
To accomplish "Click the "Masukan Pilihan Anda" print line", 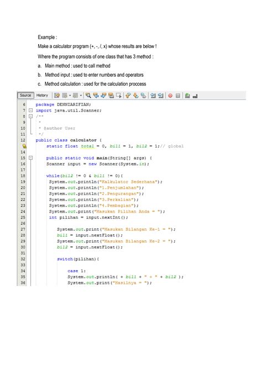I will click(x=107, y=212).
